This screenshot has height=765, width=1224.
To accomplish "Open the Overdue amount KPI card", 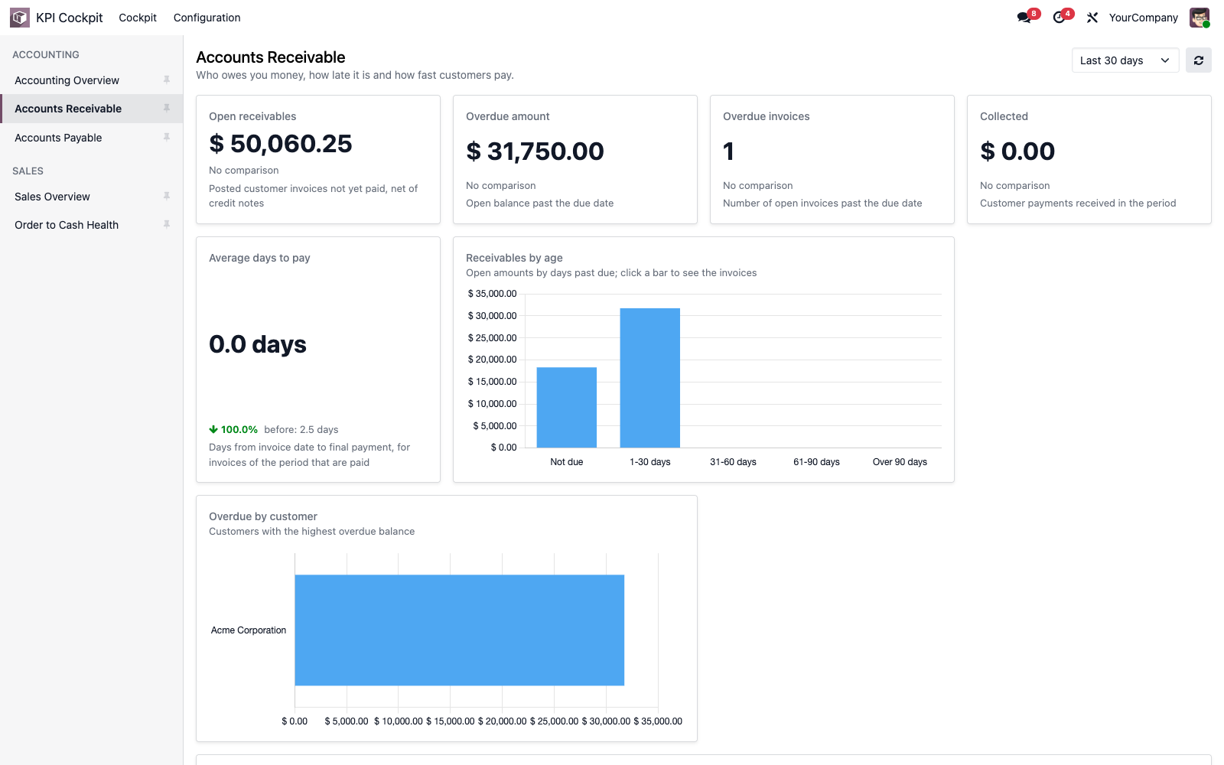I will point(575,159).
